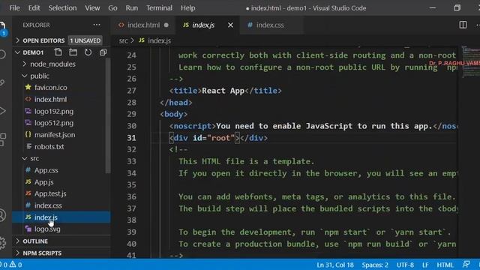Click the warnings count in status bar
Screen dimensions: 480x270
16,265
